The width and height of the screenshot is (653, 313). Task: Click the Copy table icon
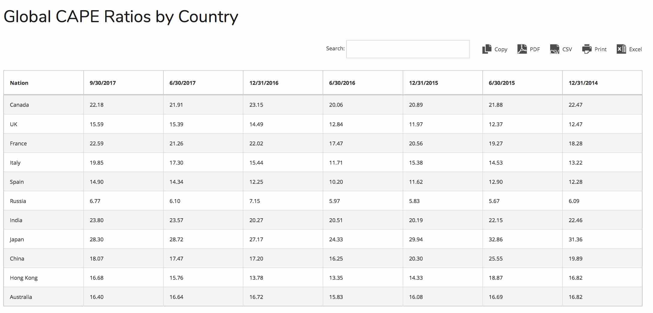coord(487,49)
